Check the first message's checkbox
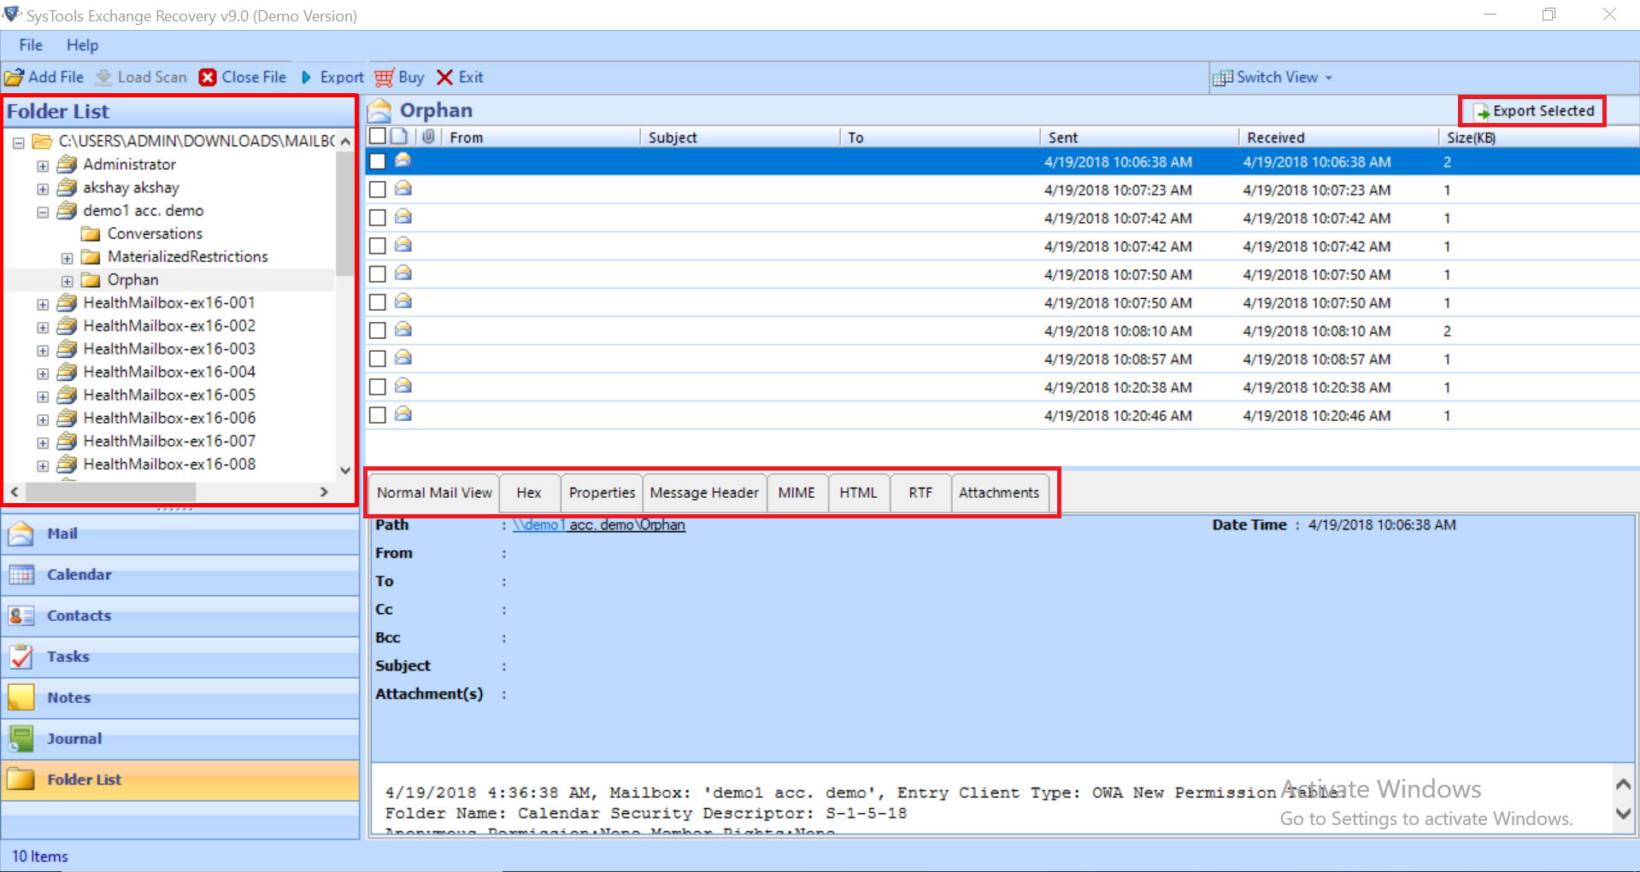 tap(377, 161)
